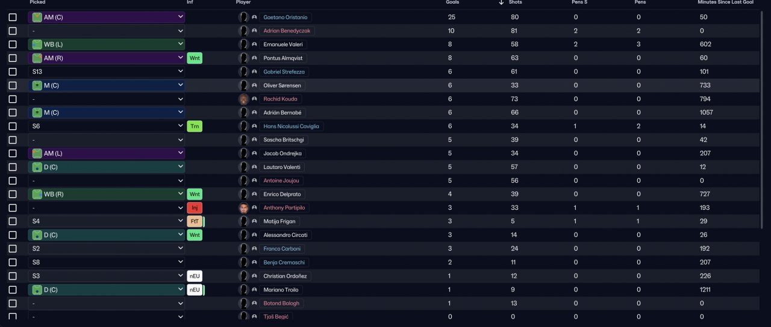Select the checkbox in Gabriel Strefezza's S13 row
Viewport: 771px width, 327px height.
point(13,72)
